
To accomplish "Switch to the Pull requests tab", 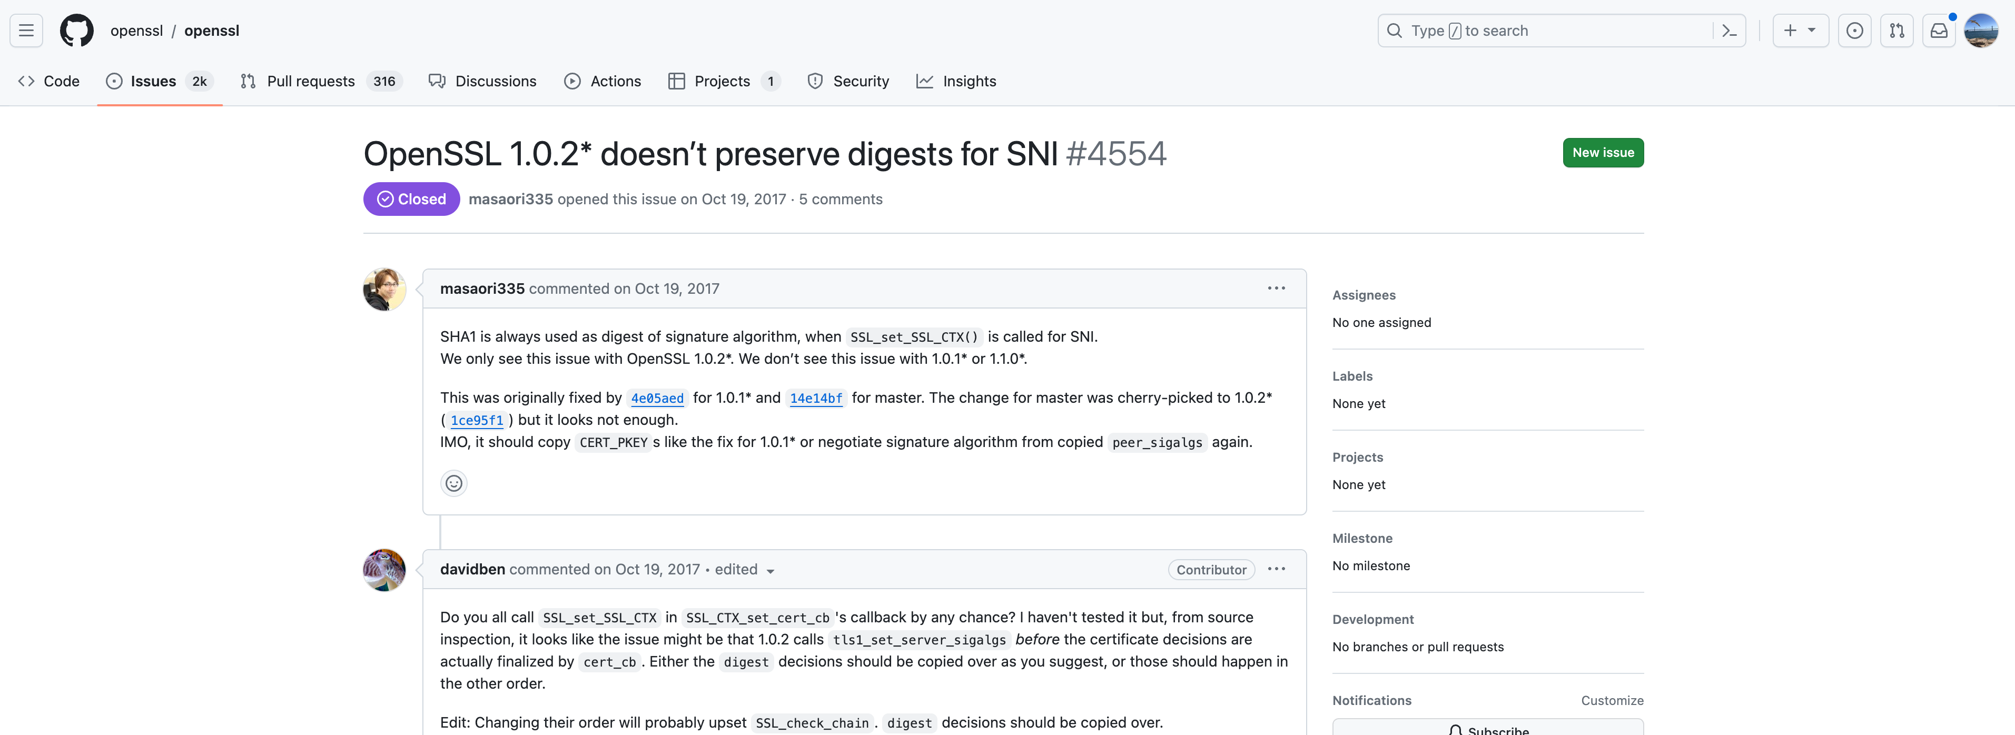I will pyautogui.click(x=311, y=81).
